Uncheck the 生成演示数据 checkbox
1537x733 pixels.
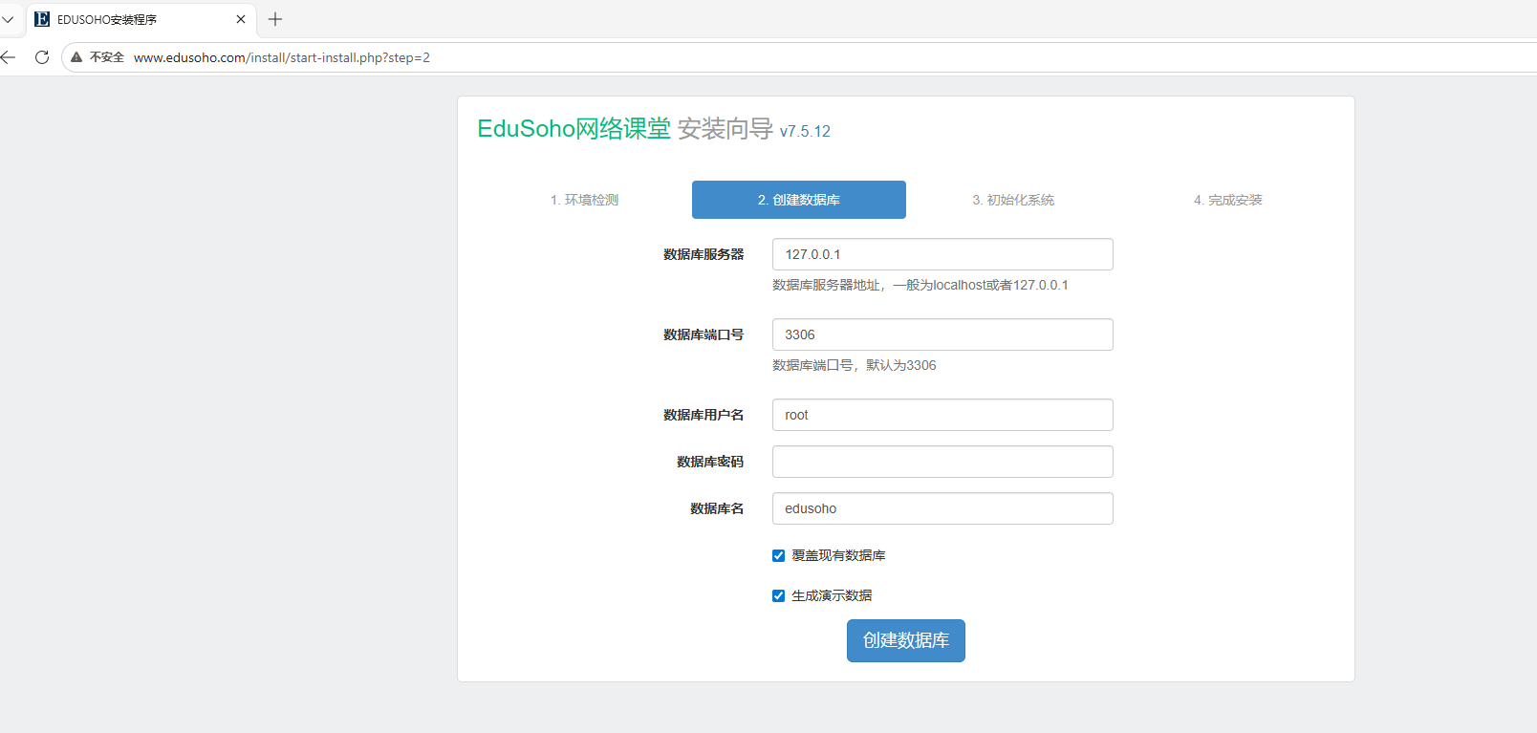[778, 595]
